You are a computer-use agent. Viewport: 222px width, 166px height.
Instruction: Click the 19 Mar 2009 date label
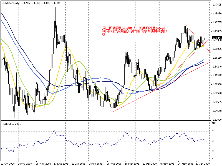point(132,164)
